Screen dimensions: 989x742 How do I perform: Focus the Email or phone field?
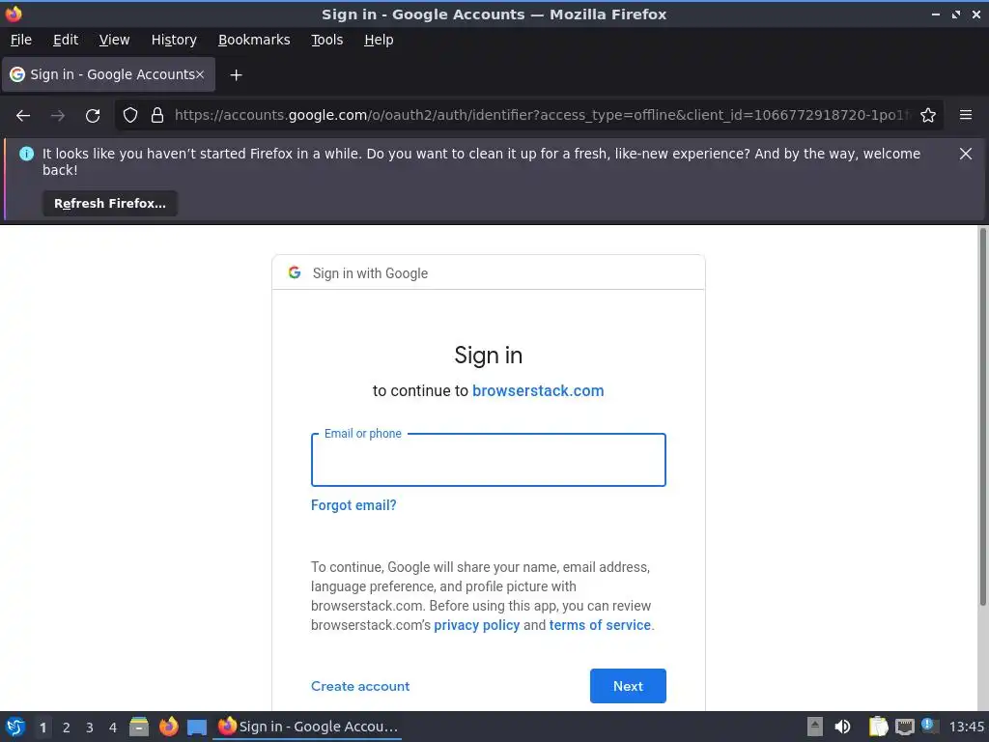click(x=488, y=460)
